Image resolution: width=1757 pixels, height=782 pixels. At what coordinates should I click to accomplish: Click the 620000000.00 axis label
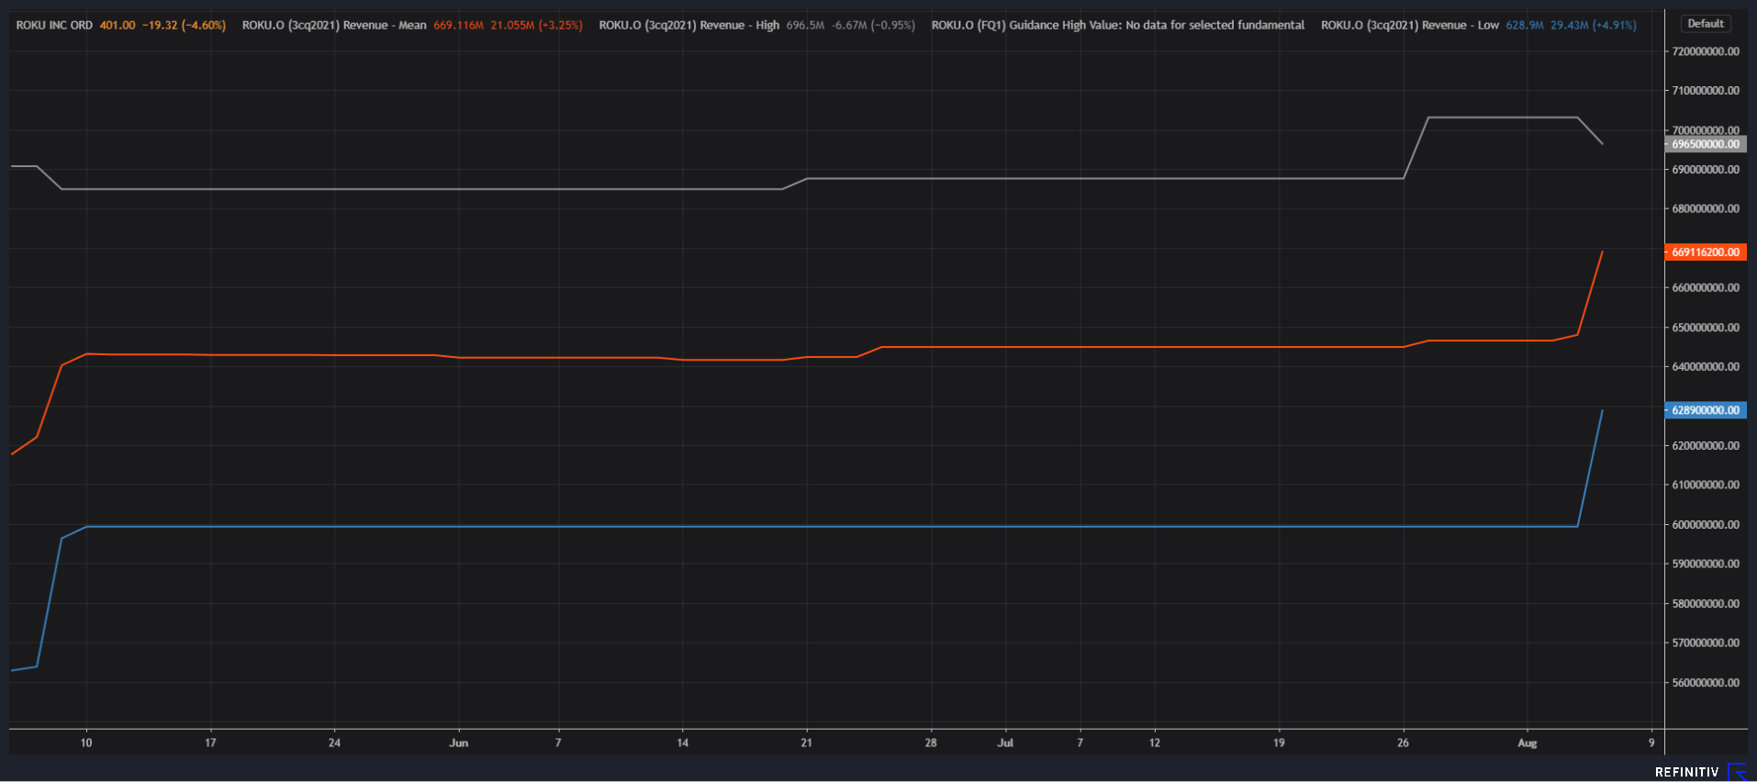coord(1706,446)
